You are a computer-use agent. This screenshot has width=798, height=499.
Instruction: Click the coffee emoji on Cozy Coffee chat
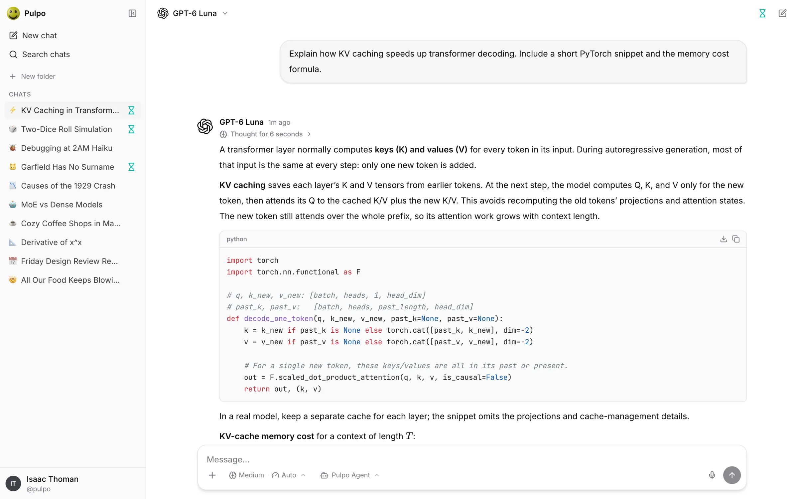coord(13,224)
